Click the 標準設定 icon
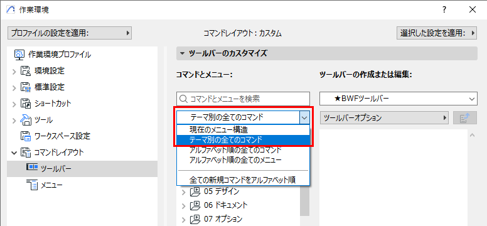This screenshot has height=226, width=487. (x=26, y=87)
